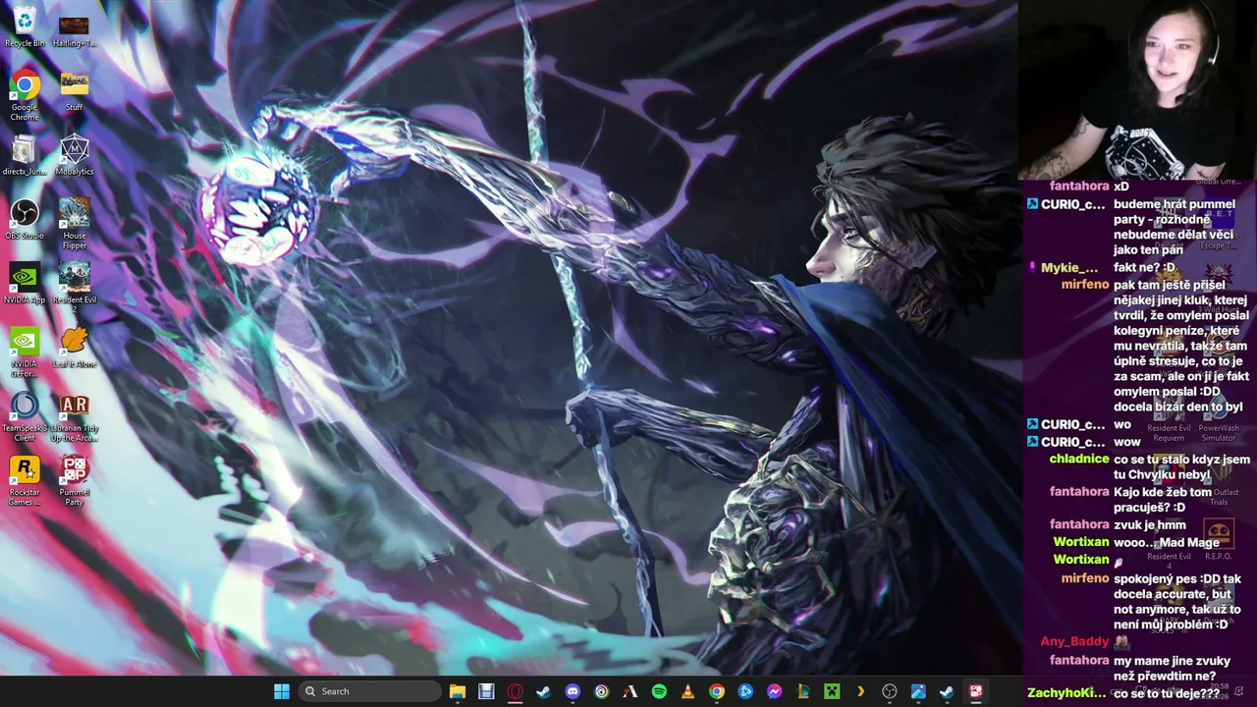
Task: Open Minecraft from the taskbar
Action: point(832,691)
